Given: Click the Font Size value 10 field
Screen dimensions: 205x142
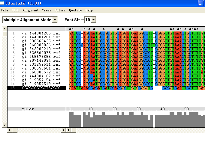Looking at the screenshot, I should coord(88,20).
